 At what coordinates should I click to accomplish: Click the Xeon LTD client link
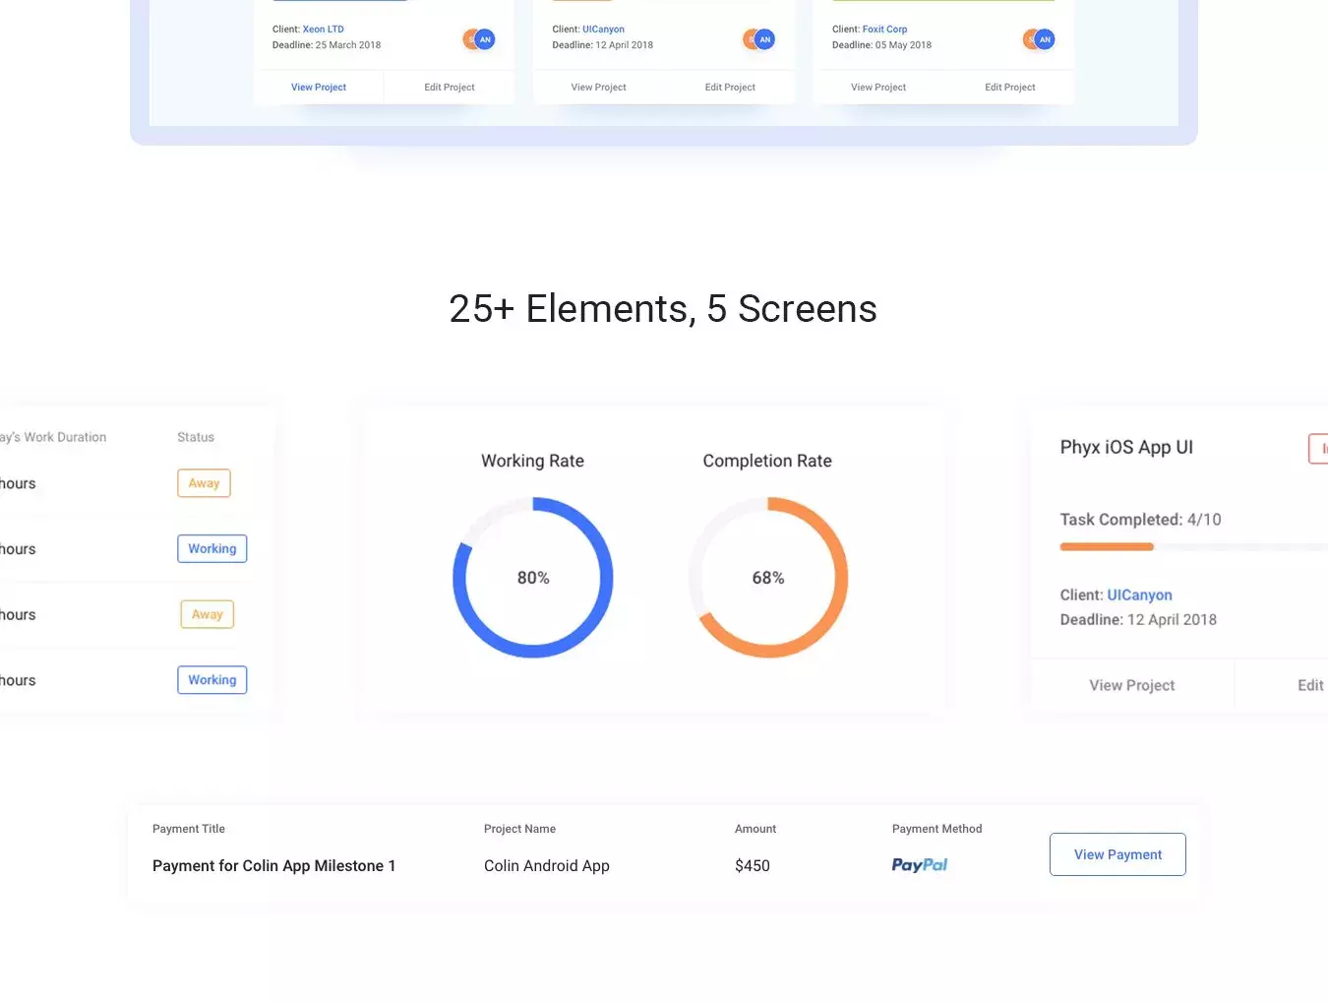(324, 30)
